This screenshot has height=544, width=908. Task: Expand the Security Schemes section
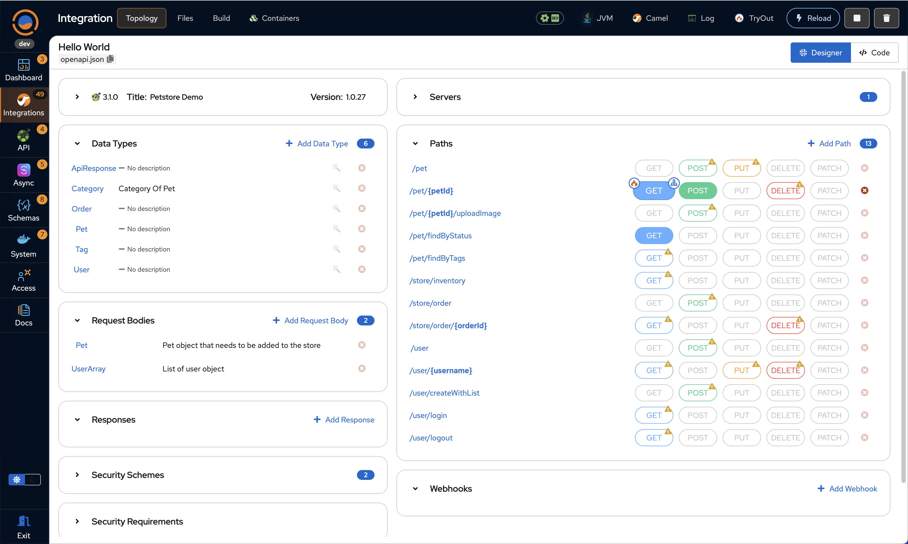click(77, 475)
